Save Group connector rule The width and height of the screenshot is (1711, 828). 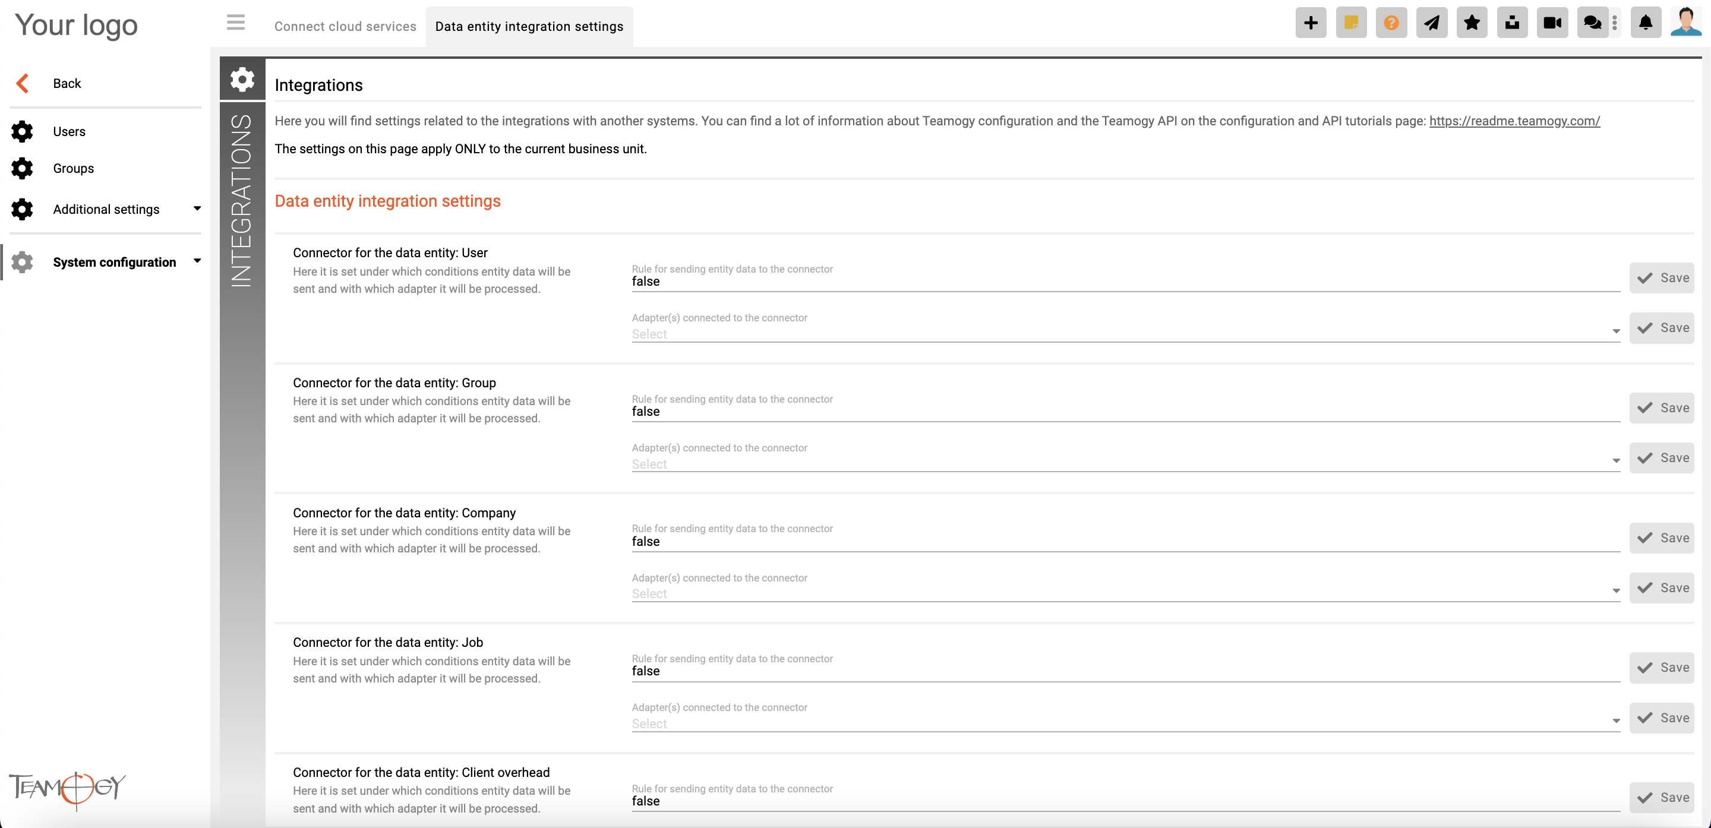coord(1661,408)
